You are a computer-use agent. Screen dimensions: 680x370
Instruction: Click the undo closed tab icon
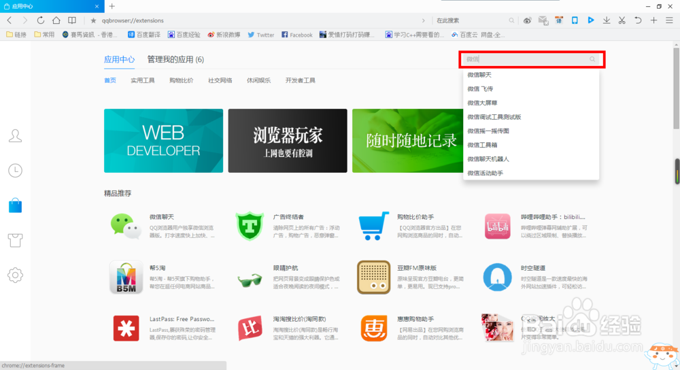[638, 20]
